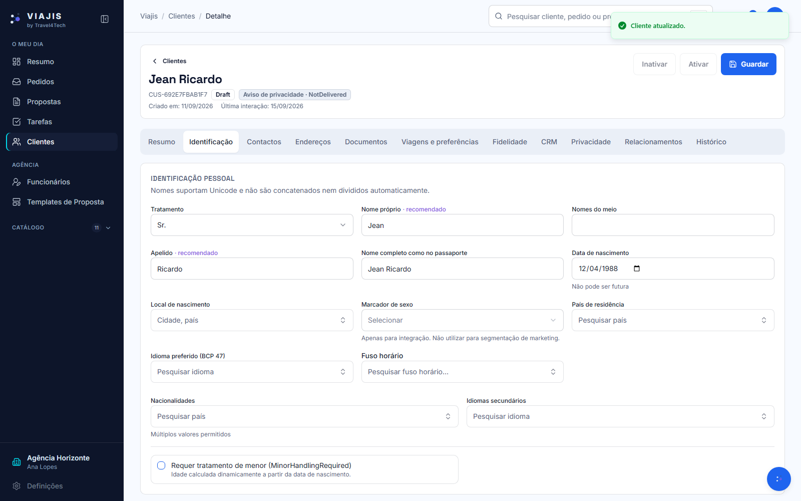The width and height of the screenshot is (801, 501).
Task: Focus the Apelido input field
Action: click(x=252, y=269)
